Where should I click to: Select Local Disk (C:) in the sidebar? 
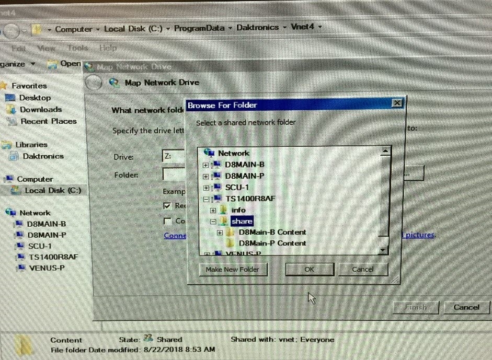coord(52,191)
